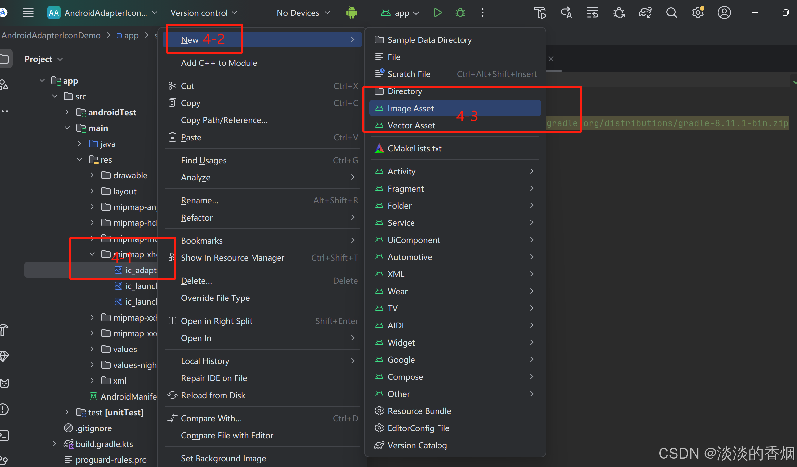Open the Terminal tool window icon
This screenshot has height=467, width=797.
(4, 435)
